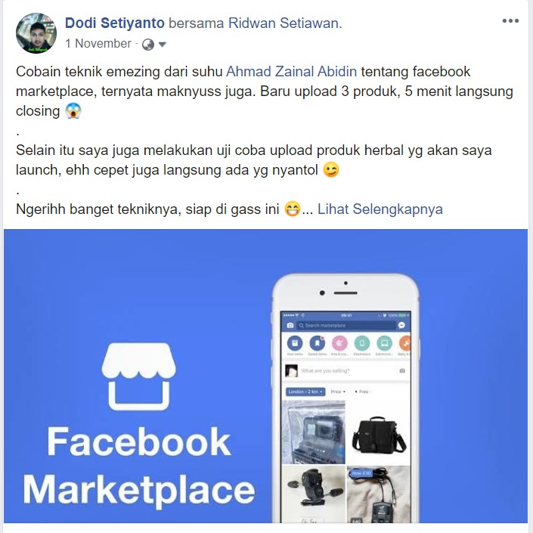Tap the Messenger icon on phone screen
This screenshot has height=533, width=533.
tap(401, 325)
